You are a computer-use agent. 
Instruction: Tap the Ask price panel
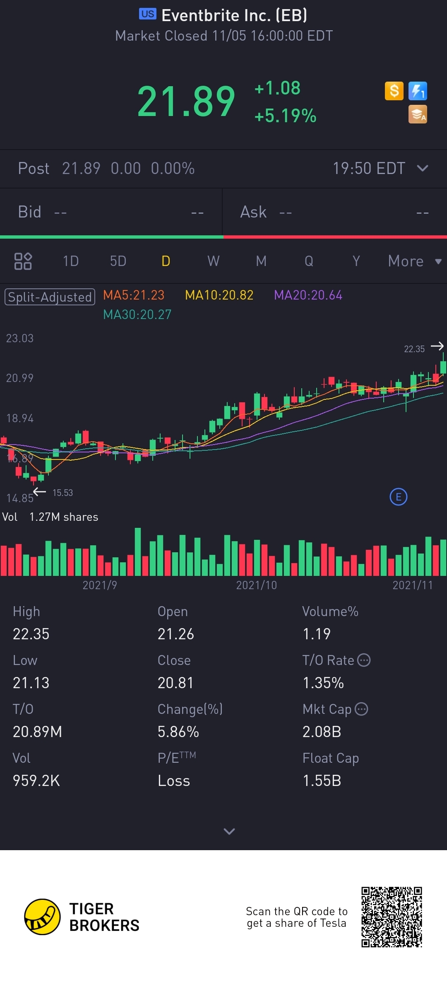[x=335, y=212]
